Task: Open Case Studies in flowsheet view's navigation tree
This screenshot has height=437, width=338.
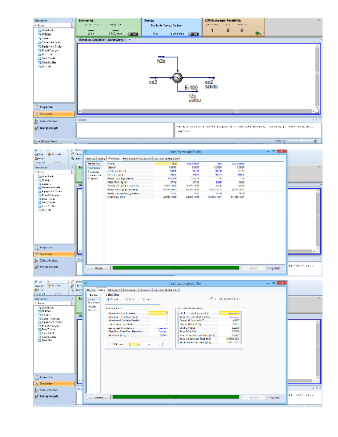Action: (49, 62)
